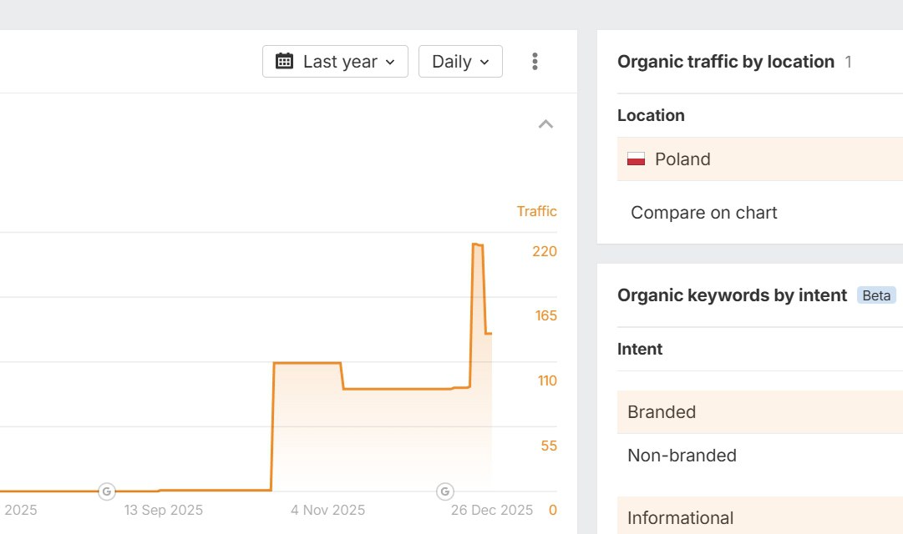Open the Last year date range dropdown
The image size is (903, 534).
[x=335, y=61]
